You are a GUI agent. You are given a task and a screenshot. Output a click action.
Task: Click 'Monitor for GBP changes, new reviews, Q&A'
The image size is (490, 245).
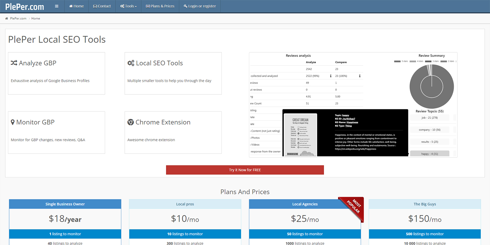pos(48,140)
